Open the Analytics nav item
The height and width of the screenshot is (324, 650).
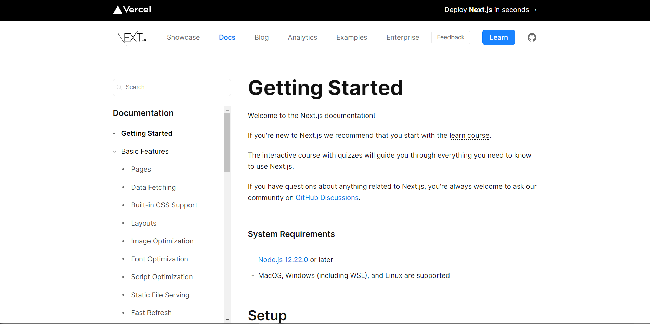coord(302,37)
